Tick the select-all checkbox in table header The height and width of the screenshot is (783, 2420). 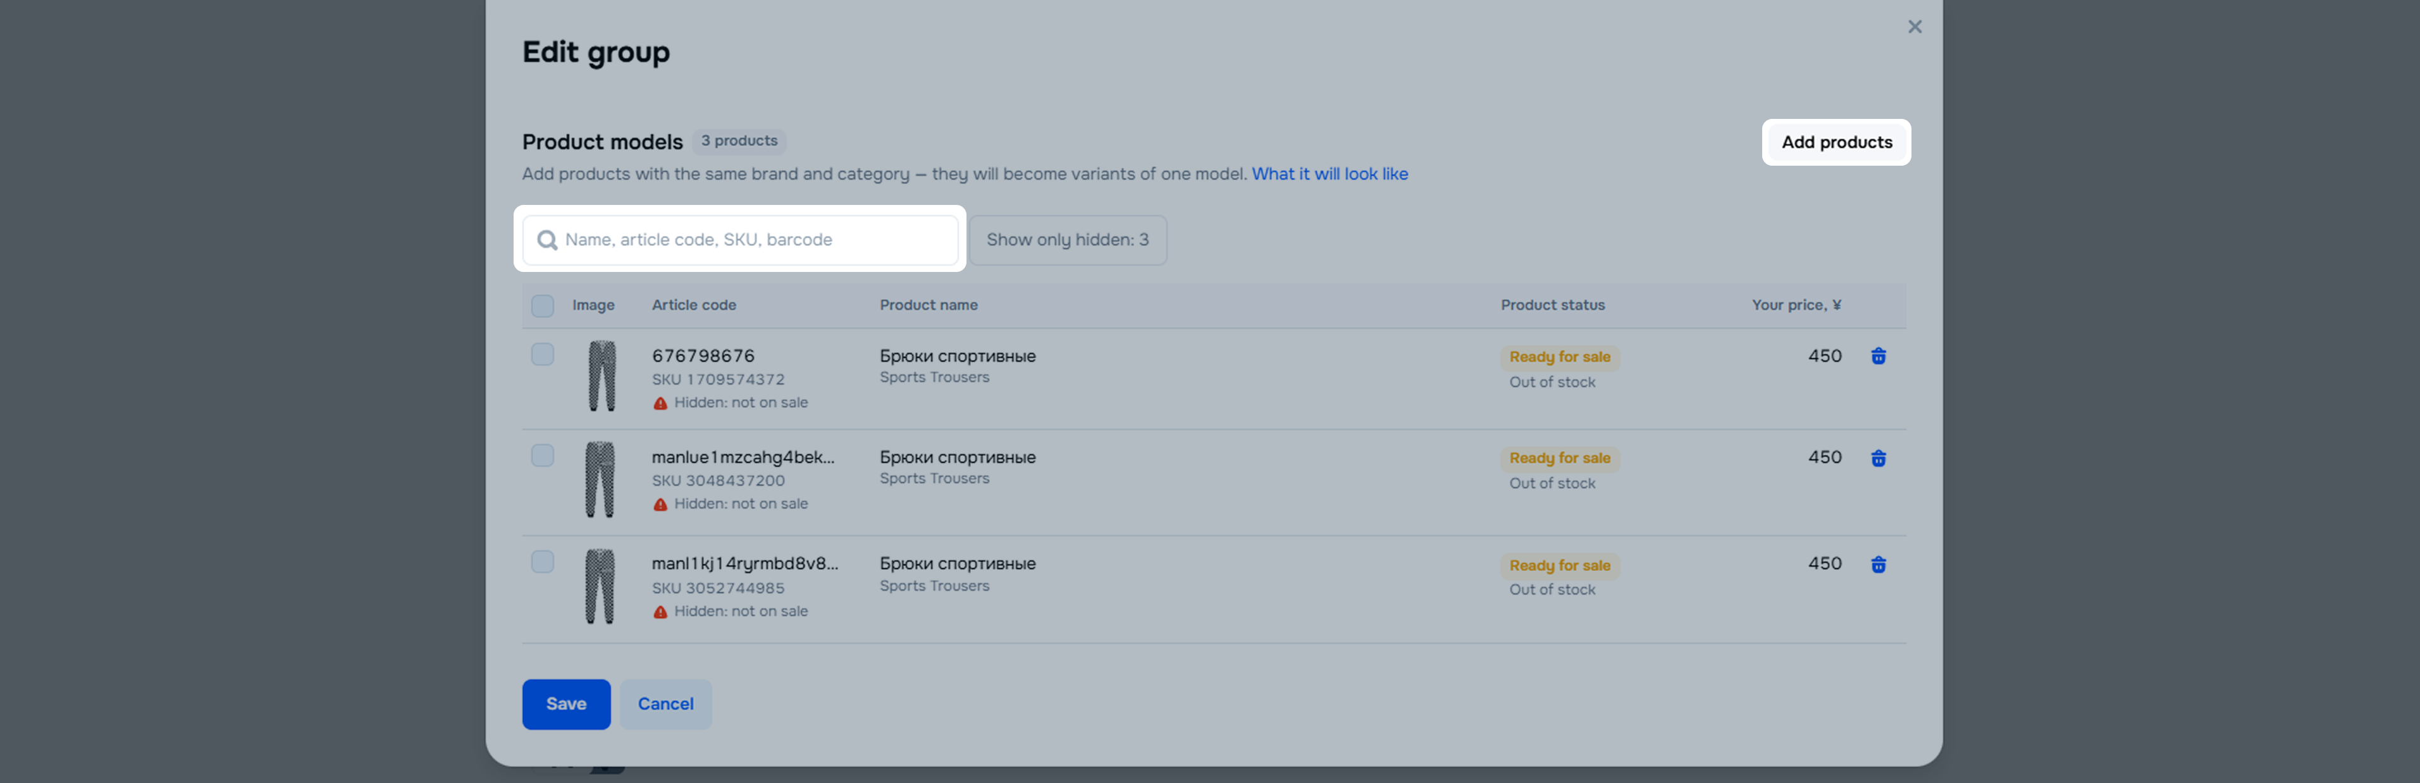point(542,306)
